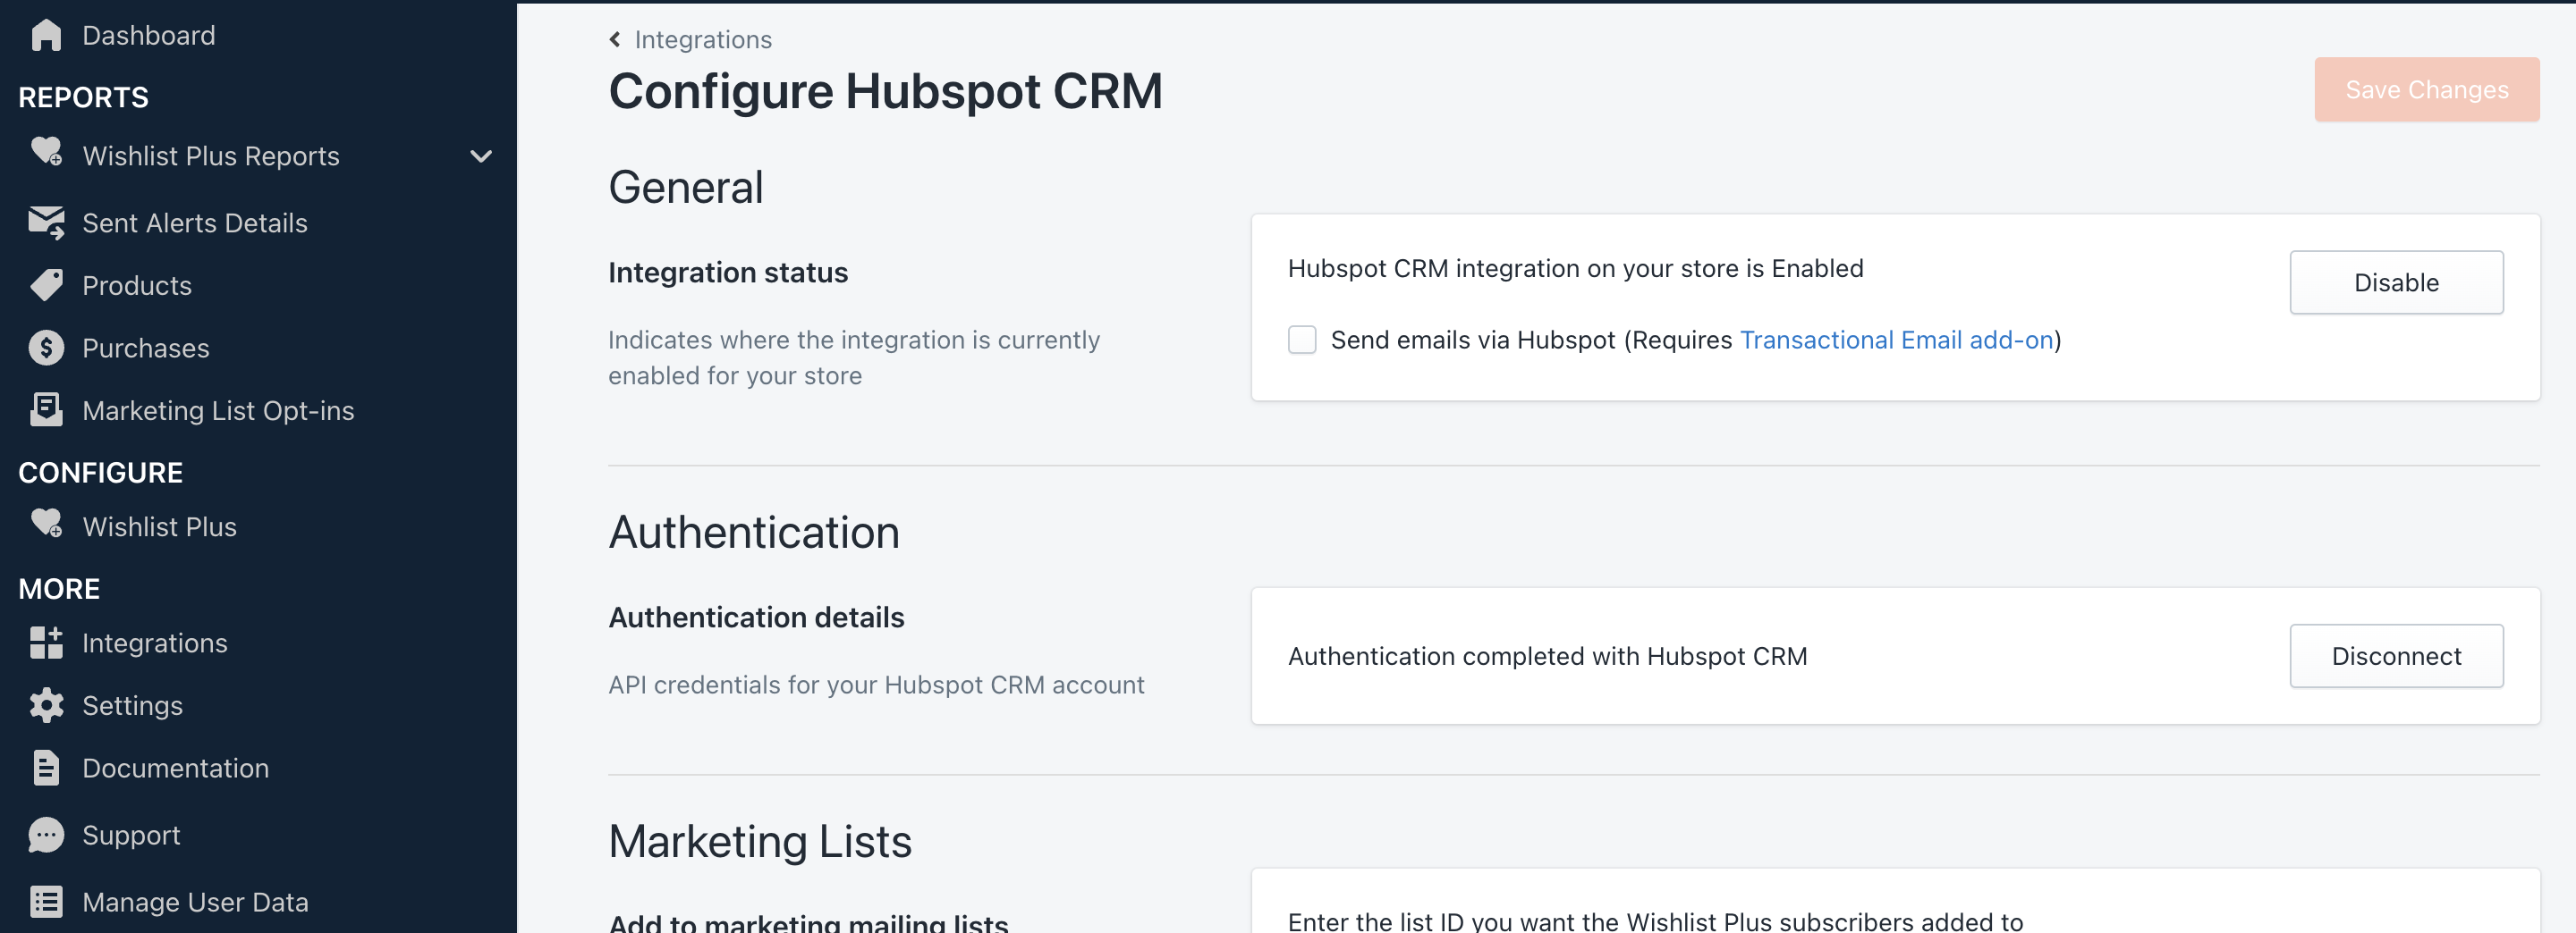This screenshot has height=933, width=2576.
Task: Click the Dashboard home icon
Action: (46, 35)
